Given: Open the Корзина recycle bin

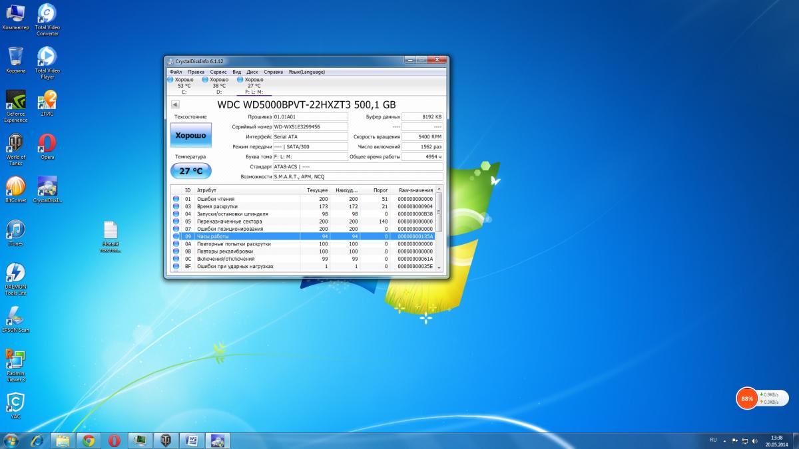Looking at the screenshot, I should pyautogui.click(x=15, y=59).
